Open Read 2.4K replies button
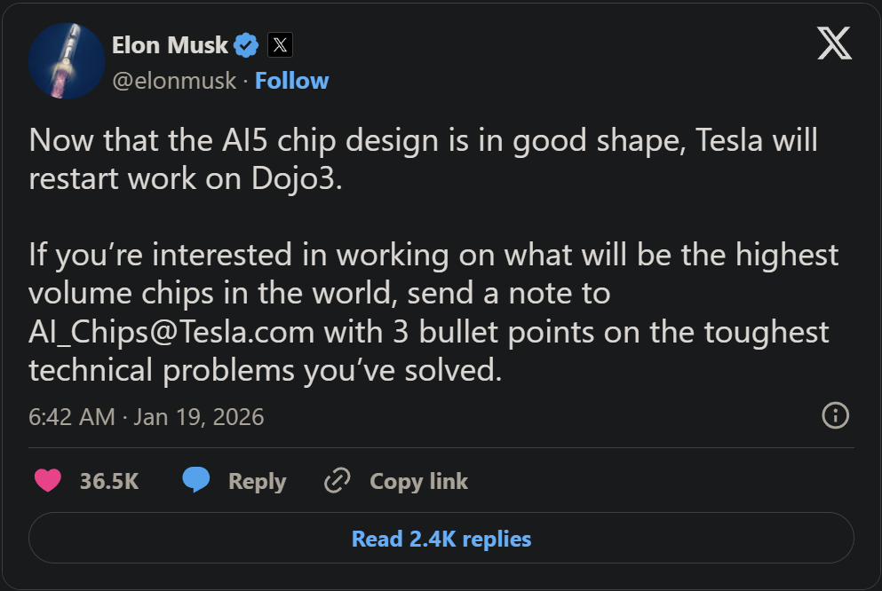Image resolution: width=882 pixels, height=591 pixels. pyautogui.click(x=441, y=539)
